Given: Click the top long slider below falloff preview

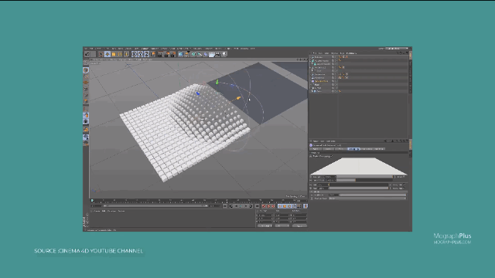Looking at the screenshot, I should (365, 177).
